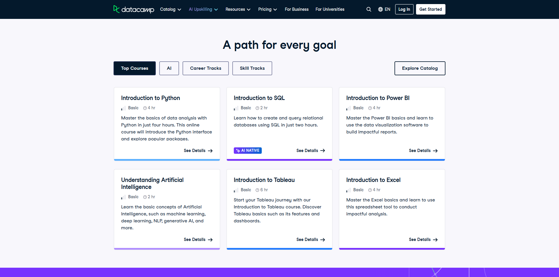The image size is (559, 277).
Task: Open the search magnifier icon
Action: click(369, 9)
